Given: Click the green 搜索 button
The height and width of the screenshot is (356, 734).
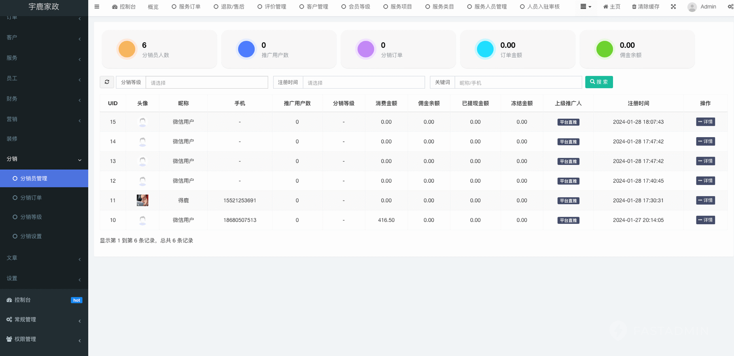Looking at the screenshot, I should (x=599, y=82).
